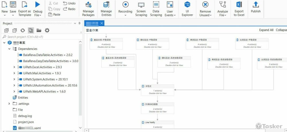Run Debug File with the play icon
This screenshot has width=287, height=132.
(x=38, y=4)
